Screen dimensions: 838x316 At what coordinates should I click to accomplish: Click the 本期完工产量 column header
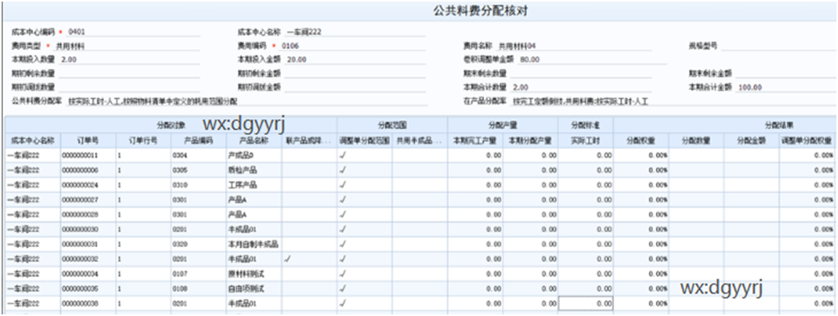click(475, 141)
